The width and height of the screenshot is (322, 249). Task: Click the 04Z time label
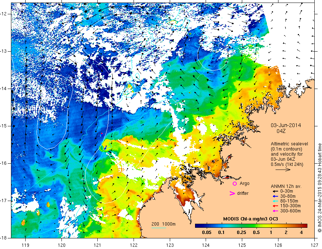(x=281, y=131)
